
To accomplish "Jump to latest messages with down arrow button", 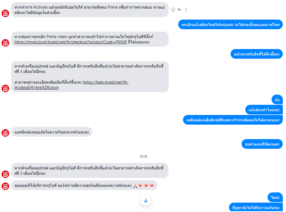I will pyautogui.click(x=146, y=200).
